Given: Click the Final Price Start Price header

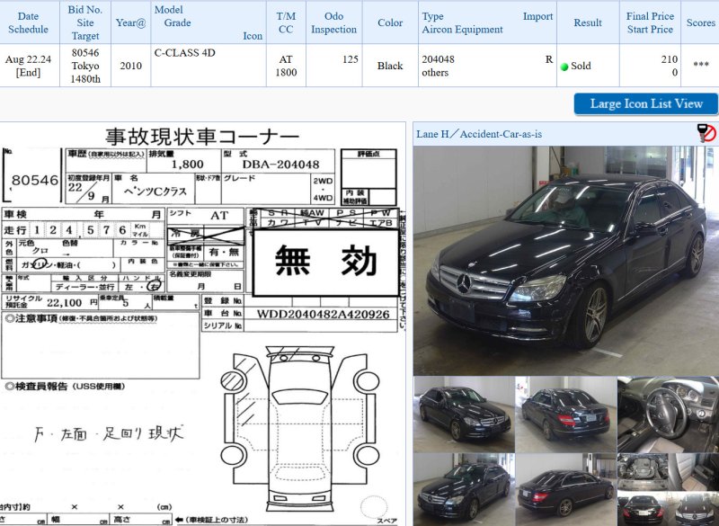Looking at the screenshot, I should pyautogui.click(x=649, y=22).
